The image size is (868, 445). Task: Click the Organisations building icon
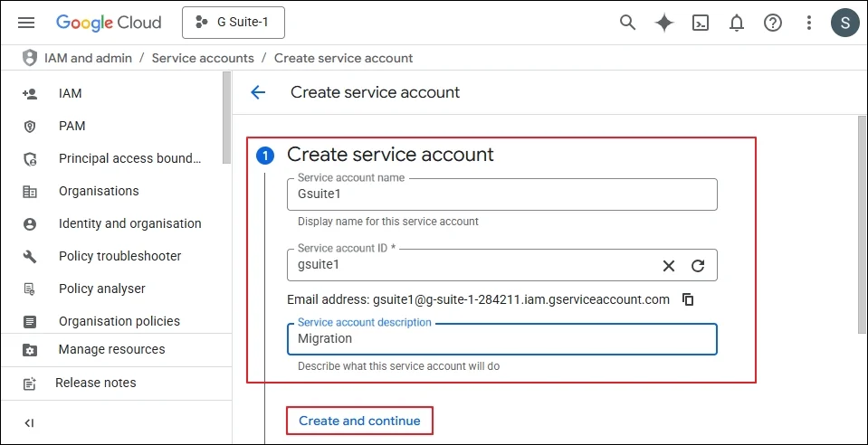(30, 192)
